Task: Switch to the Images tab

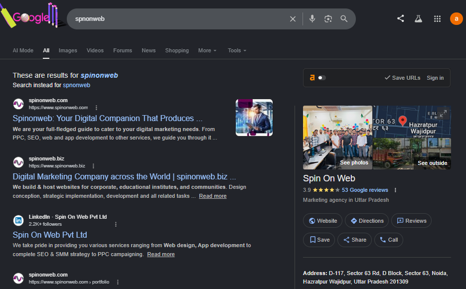Action: pyautogui.click(x=68, y=50)
